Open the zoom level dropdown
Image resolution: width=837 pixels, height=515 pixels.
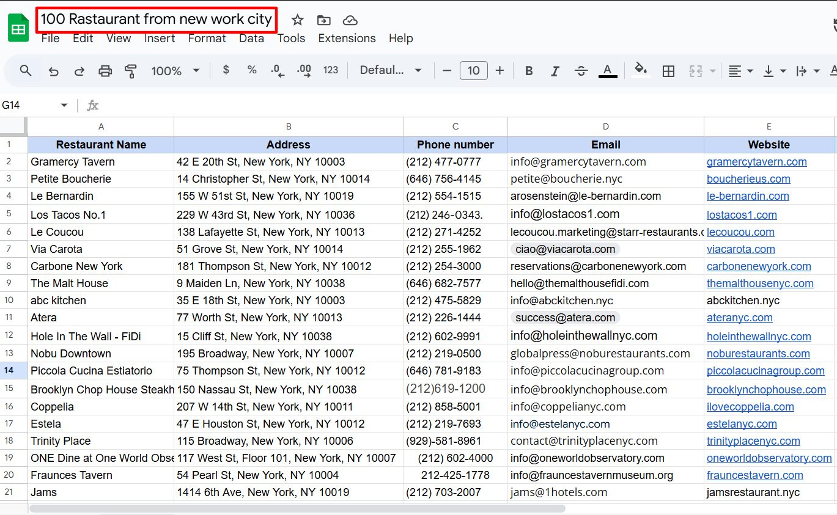[175, 70]
